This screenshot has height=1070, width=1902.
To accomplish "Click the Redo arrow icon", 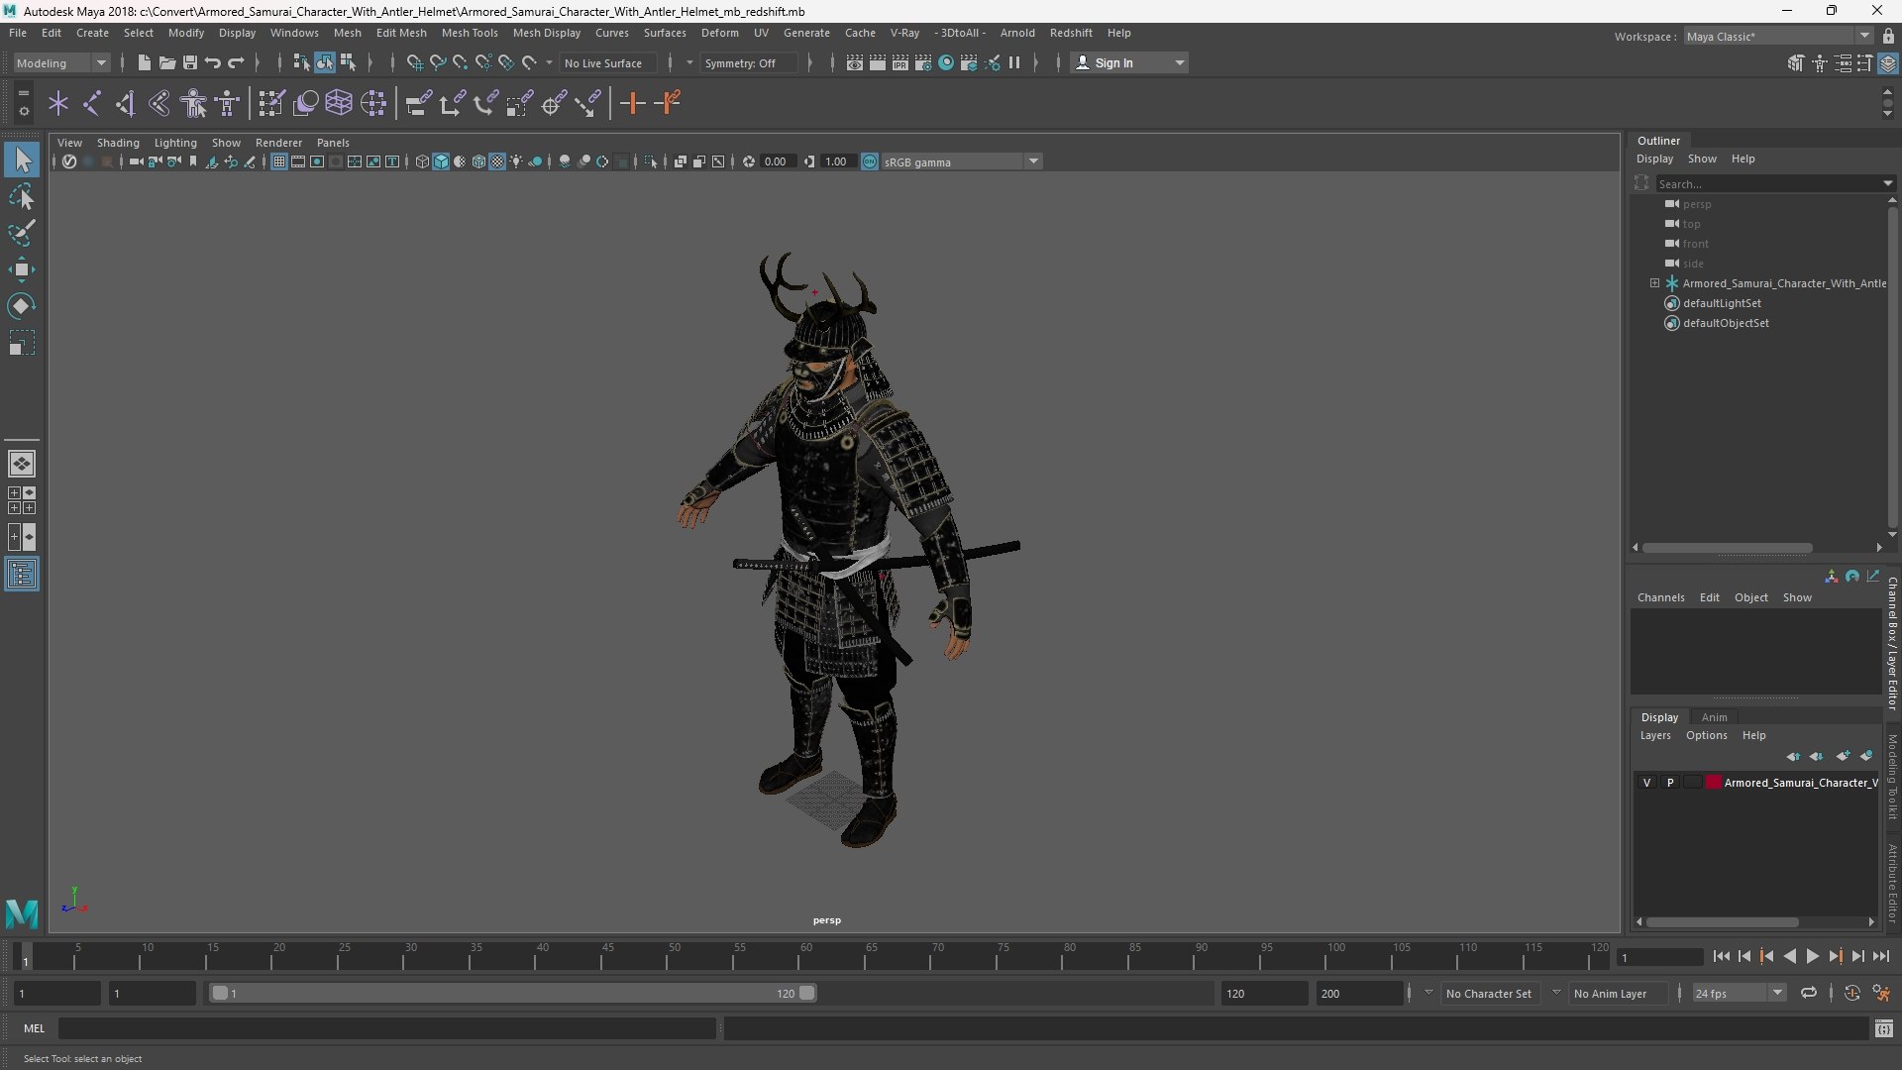I will (236, 62).
